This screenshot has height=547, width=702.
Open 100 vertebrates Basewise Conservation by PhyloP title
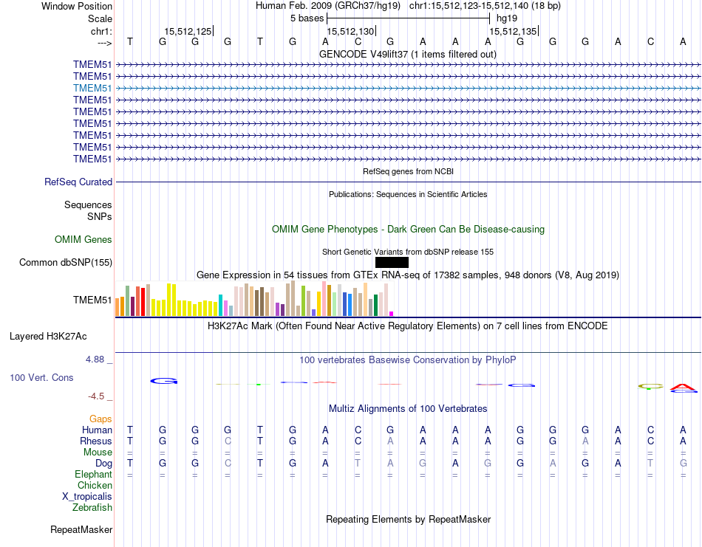point(407,360)
